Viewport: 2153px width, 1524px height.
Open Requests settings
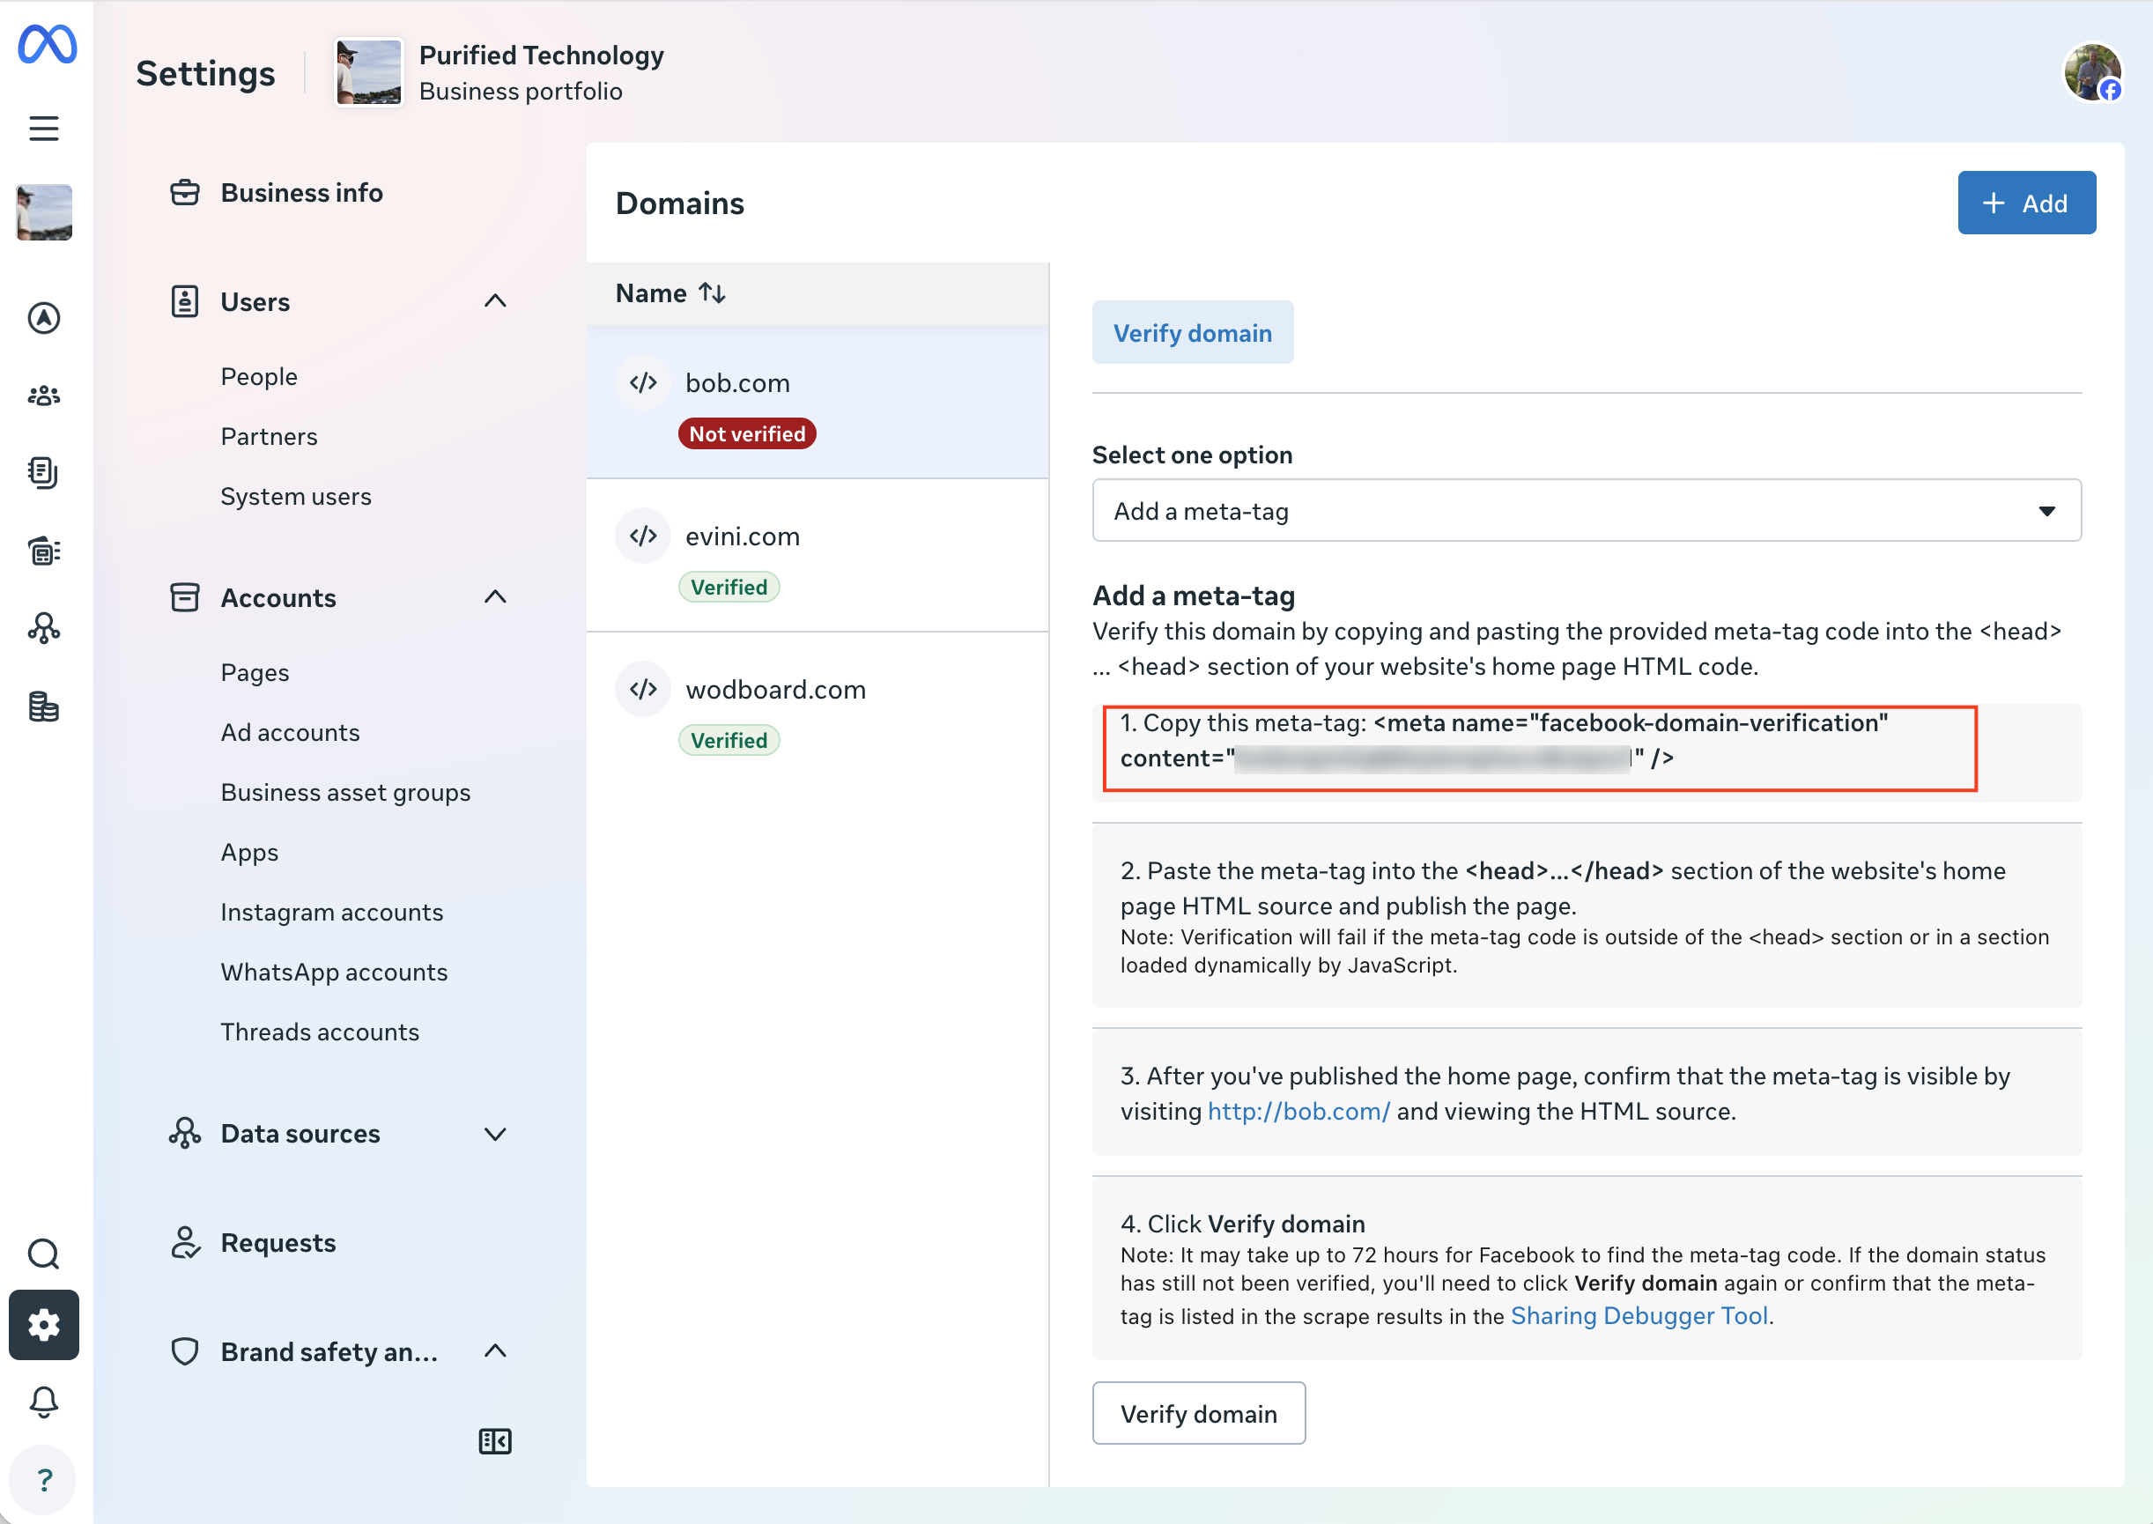[x=277, y=1242]
